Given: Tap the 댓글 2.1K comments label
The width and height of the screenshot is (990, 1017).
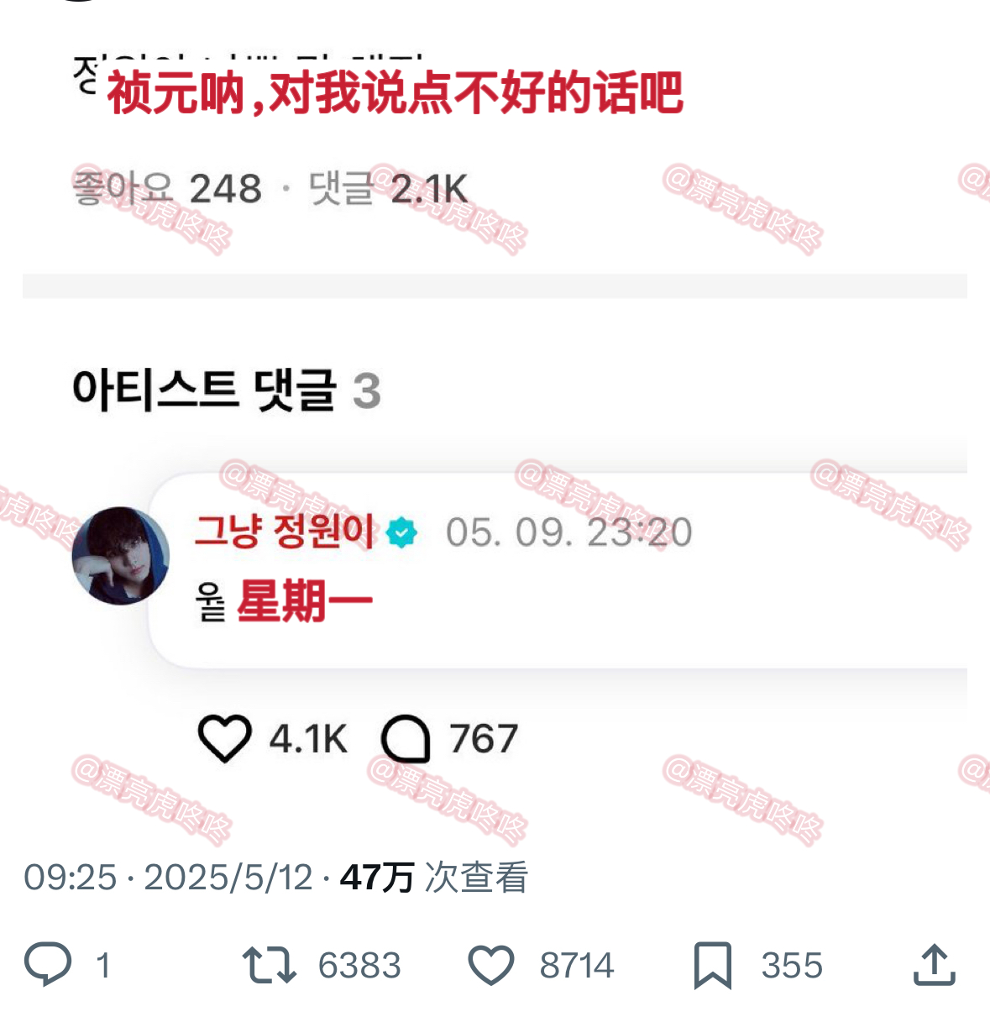Looking at the screenshot, I should 388,189.
